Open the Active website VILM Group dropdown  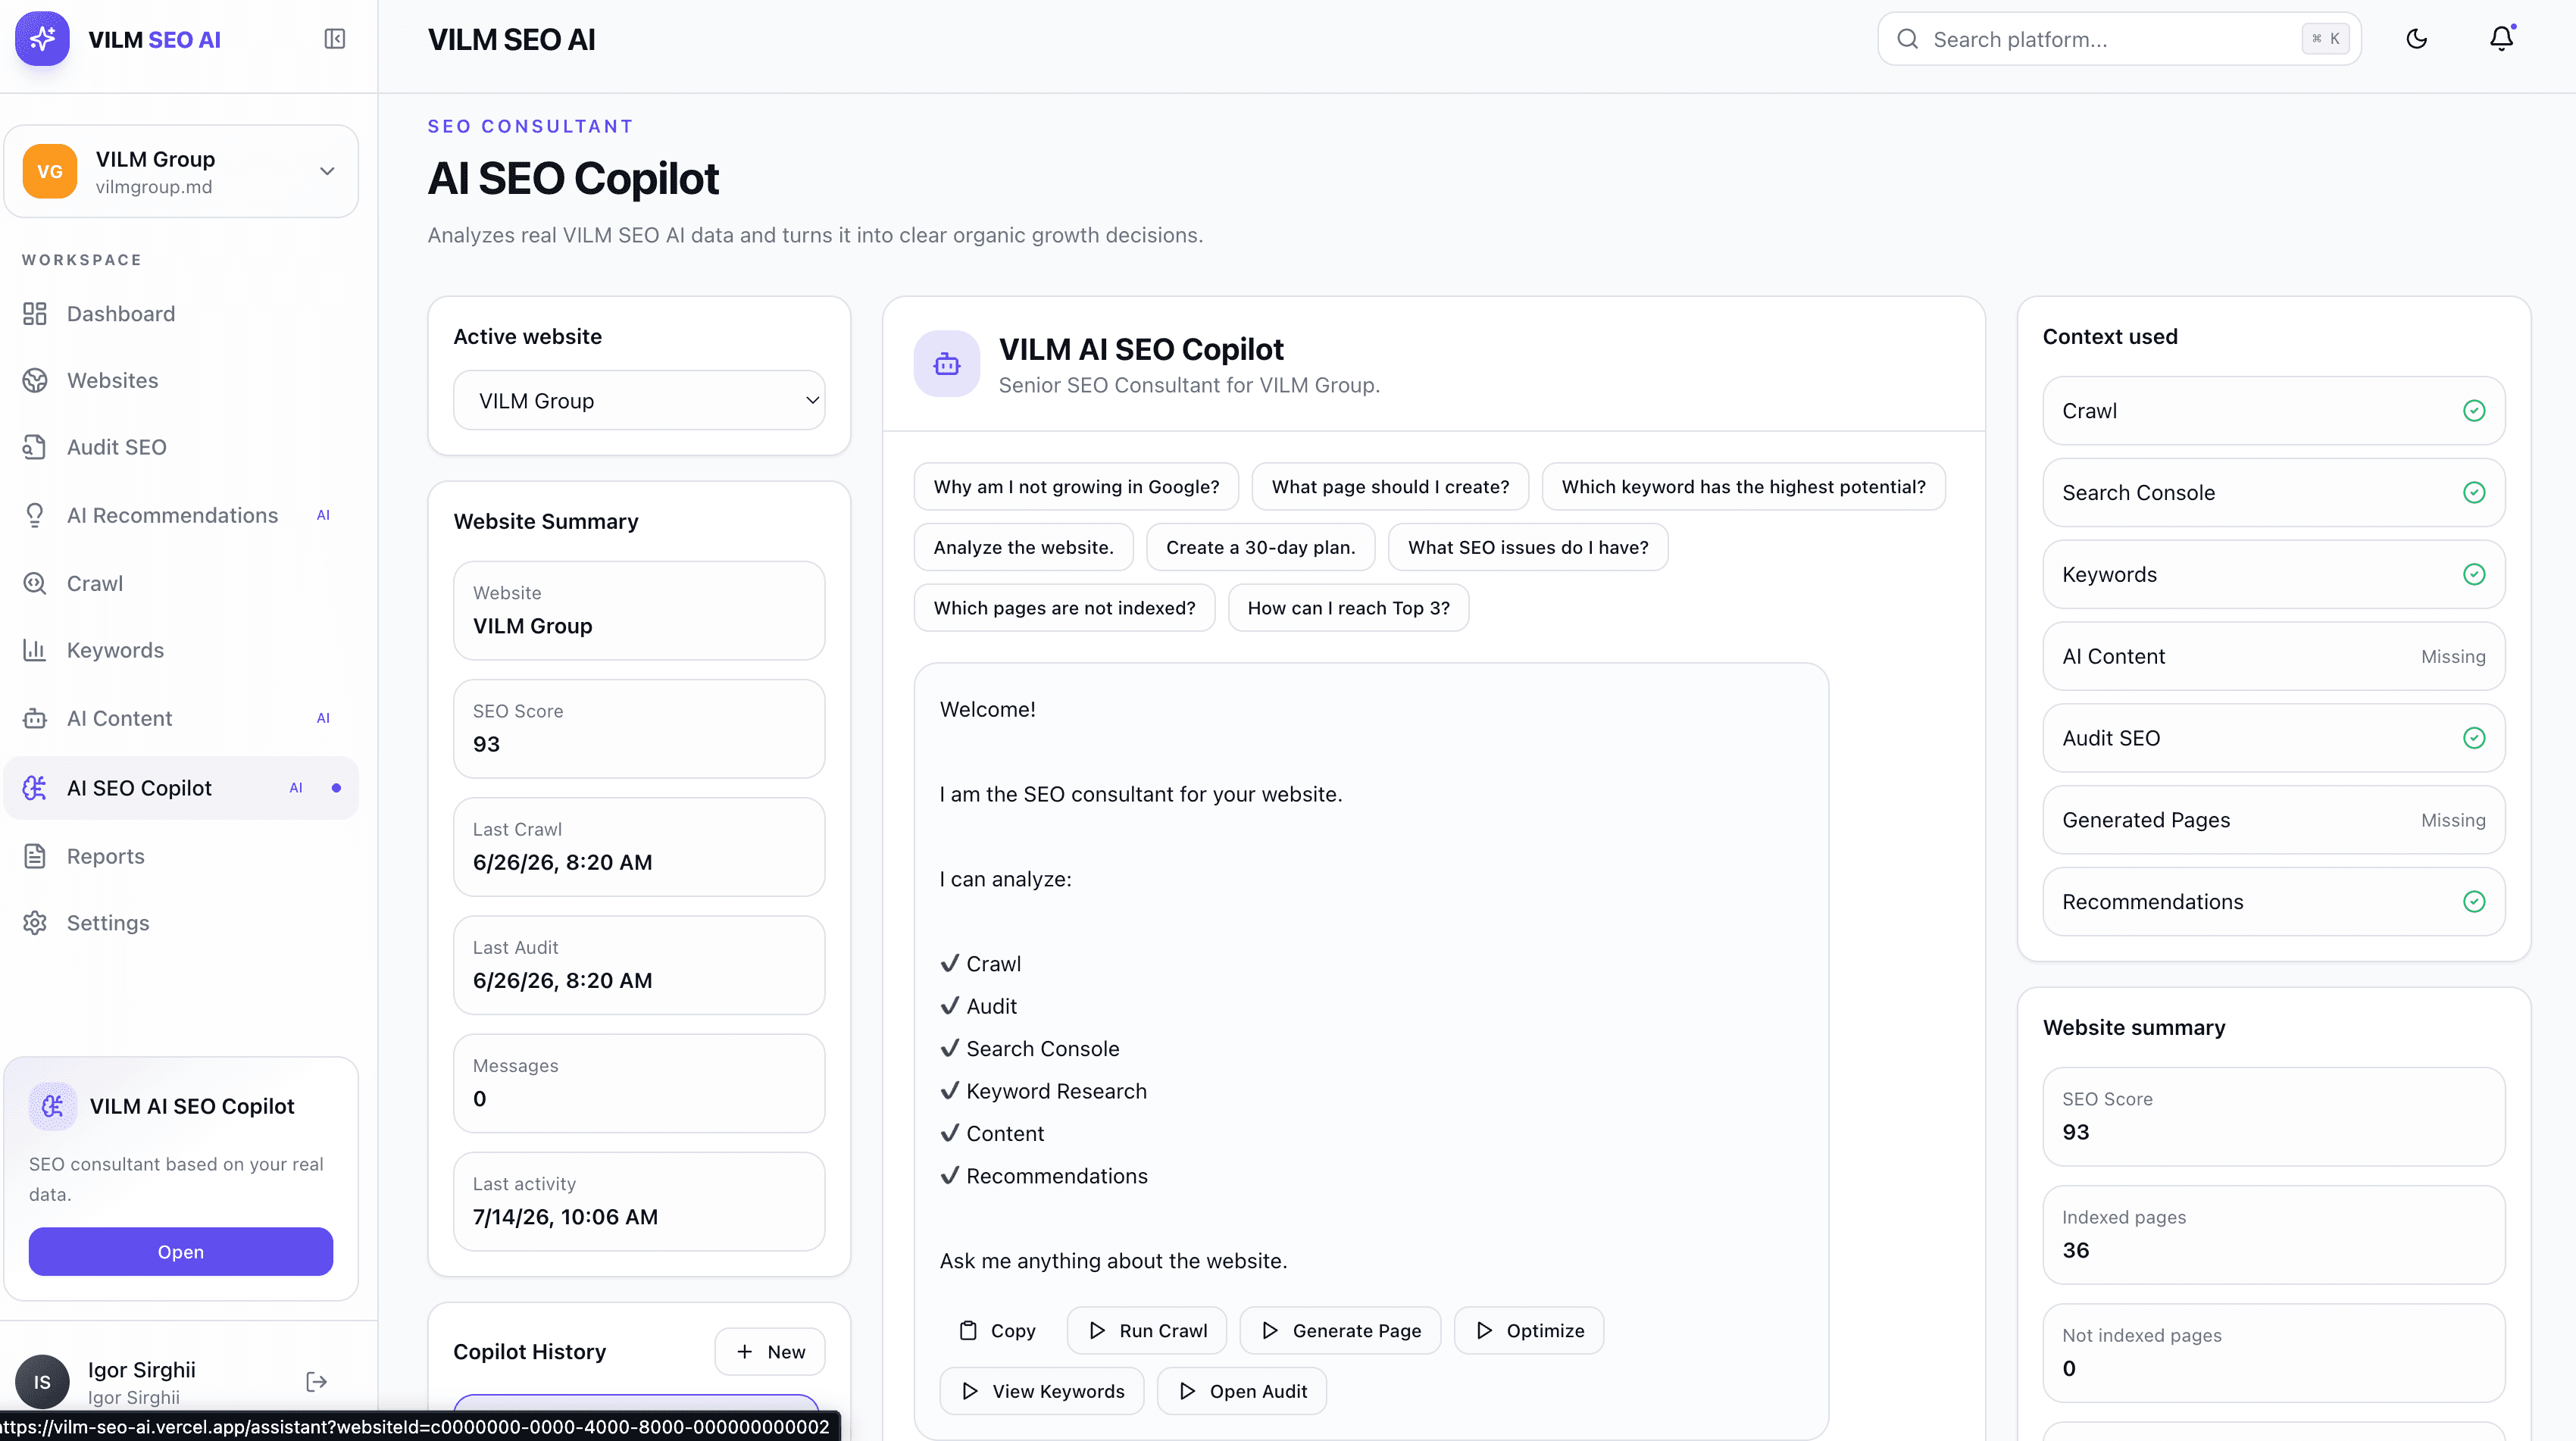(639, 401)
